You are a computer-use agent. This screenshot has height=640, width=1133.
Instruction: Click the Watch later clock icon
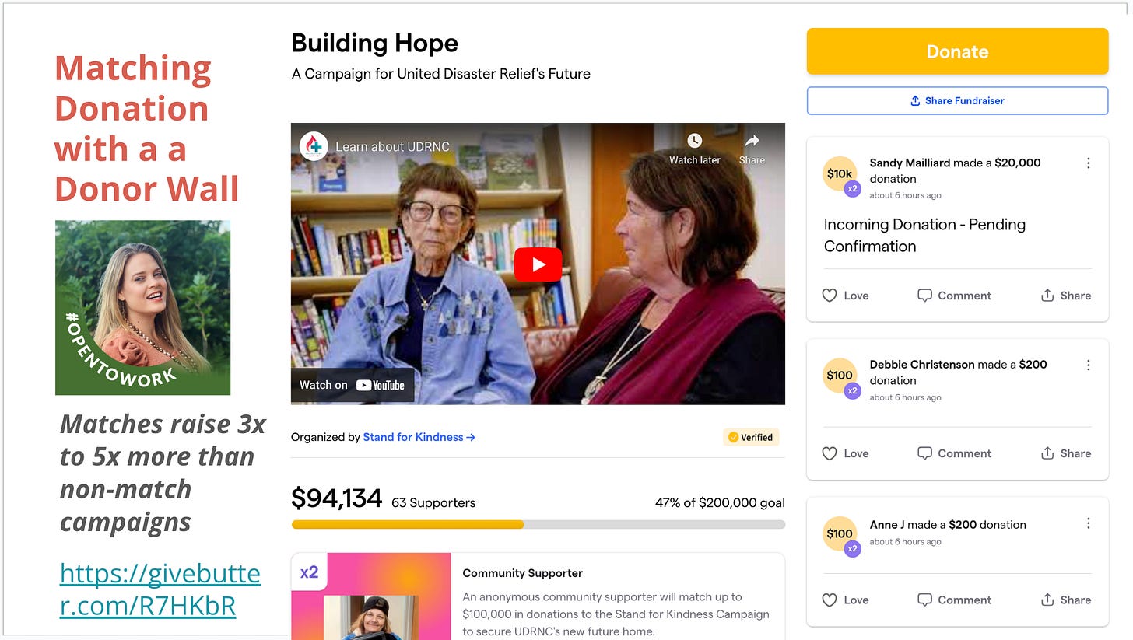[x=694, y=141]
